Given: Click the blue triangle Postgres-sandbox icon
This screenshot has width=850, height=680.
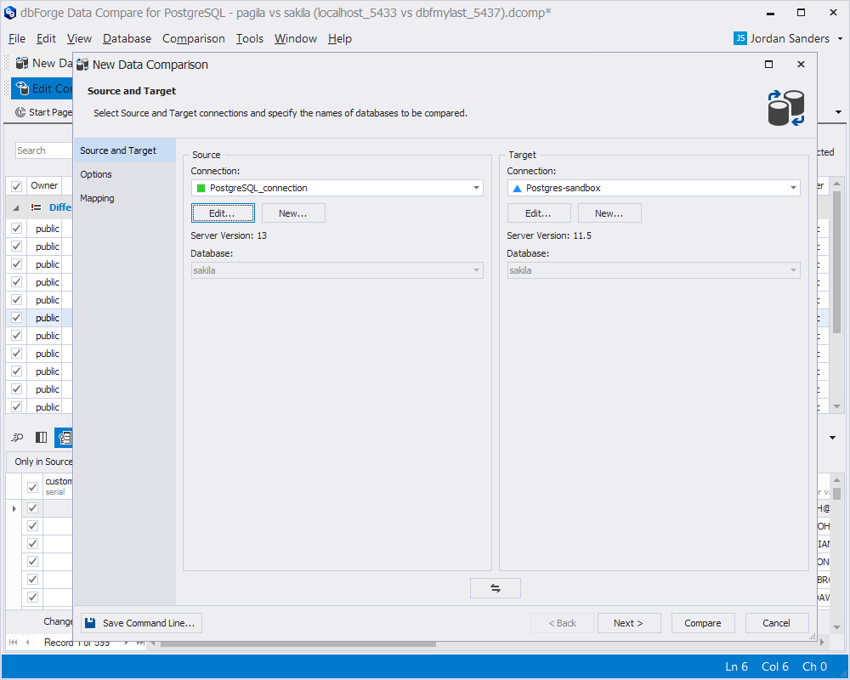Looking at the screenshot, I should pyautogui.click(x=517, y=188).
